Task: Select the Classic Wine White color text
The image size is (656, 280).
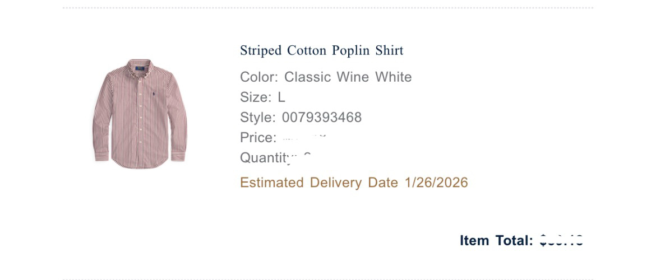Action: [x=348, y=77]
